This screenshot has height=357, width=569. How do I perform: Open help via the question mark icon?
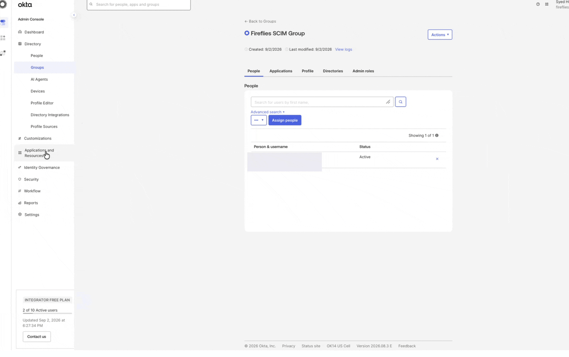(538, 4)
